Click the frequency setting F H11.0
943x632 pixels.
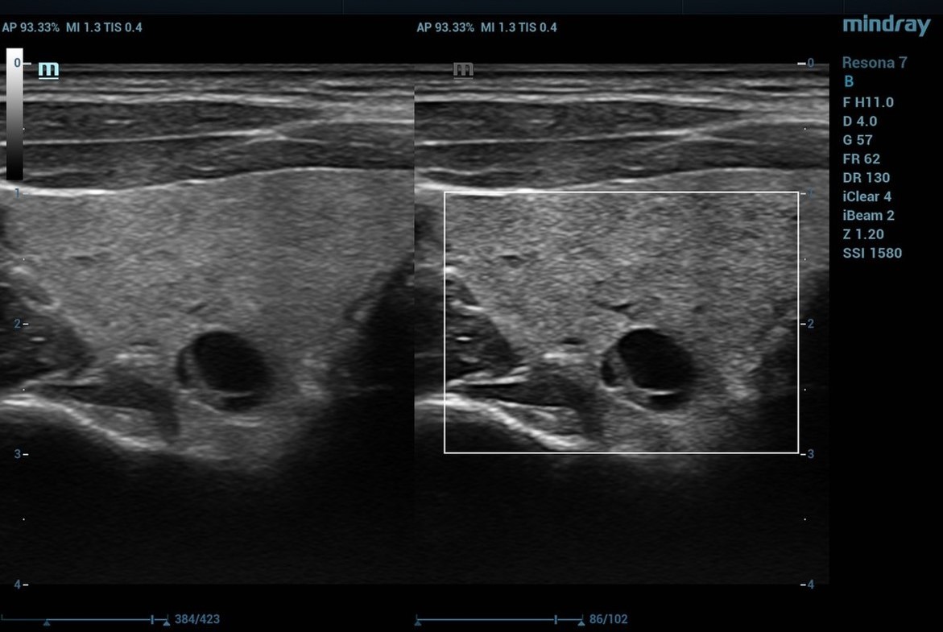[868, 101]
